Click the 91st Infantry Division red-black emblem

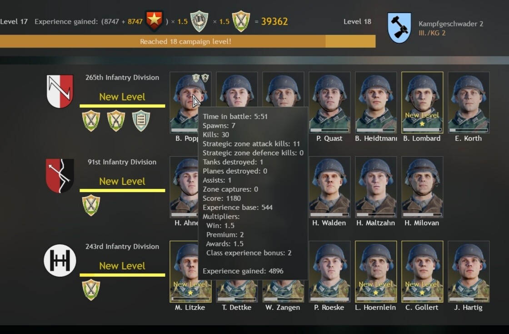point(60,175)
